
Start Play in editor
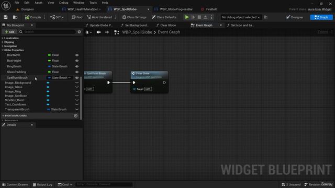pos(187,17)
